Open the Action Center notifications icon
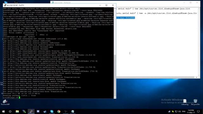The image size is (203, 114). pyautogui.click(x=198, y=111)
